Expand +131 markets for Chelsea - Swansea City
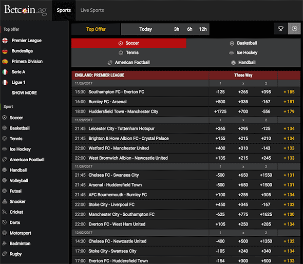Screen dimensions: 303x264 tap(289, 175)
